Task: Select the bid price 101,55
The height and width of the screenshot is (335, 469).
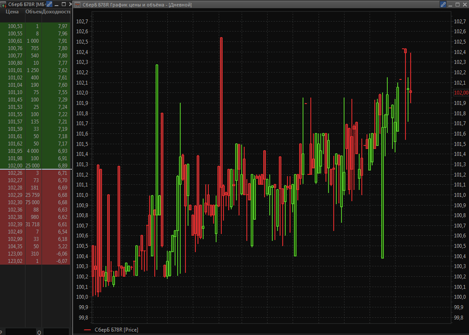Action: click(x=15, y=114)
